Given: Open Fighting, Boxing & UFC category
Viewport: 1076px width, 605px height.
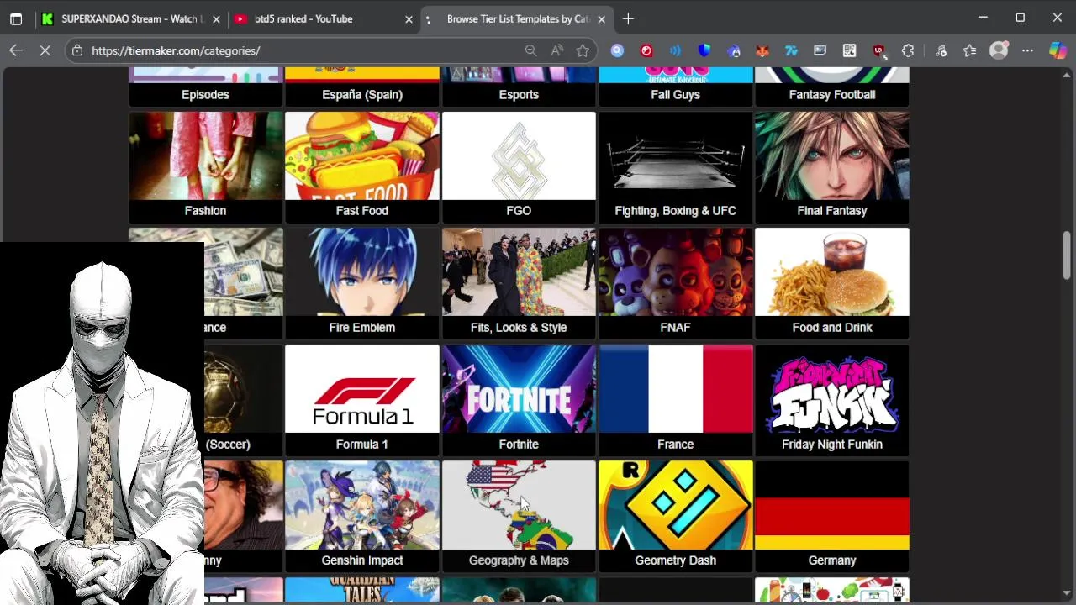Looking at the screenshot, I should point(675,168).
